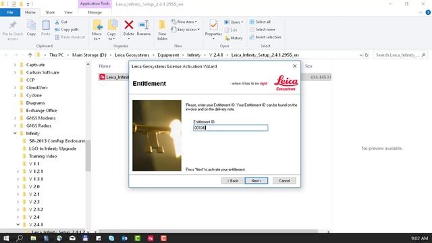This screenshot has height=243, width=432.
Task: Click Equipment breadcrumb in address bar
Action: 168,55
